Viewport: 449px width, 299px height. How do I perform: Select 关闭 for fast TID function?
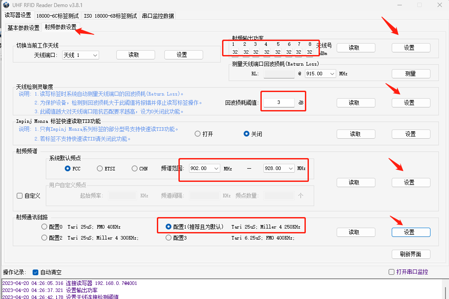253,134
